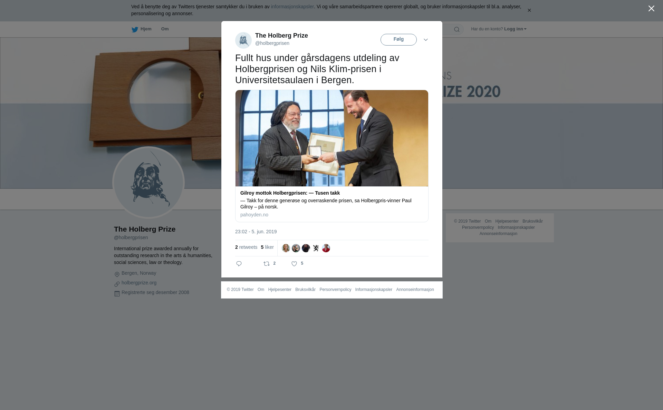This screenshot has width=663, height=410.
Task: Expand the tweet options chevron
Action: (x=426, y=40)
